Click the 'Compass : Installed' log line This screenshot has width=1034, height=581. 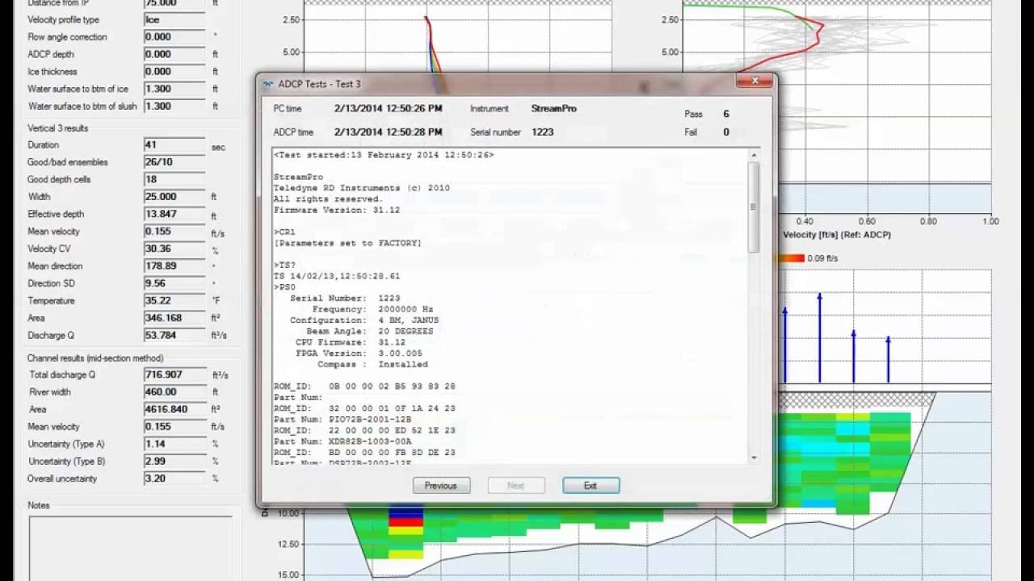[x=372, y=364]
